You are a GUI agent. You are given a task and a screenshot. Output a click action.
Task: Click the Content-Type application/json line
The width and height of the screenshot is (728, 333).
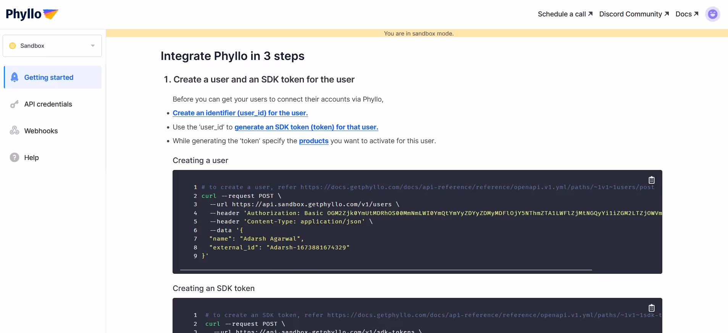291,221
